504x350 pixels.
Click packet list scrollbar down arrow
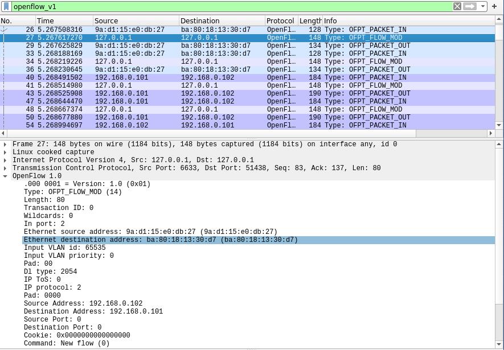pyautogui.click(x=499, y=125)
